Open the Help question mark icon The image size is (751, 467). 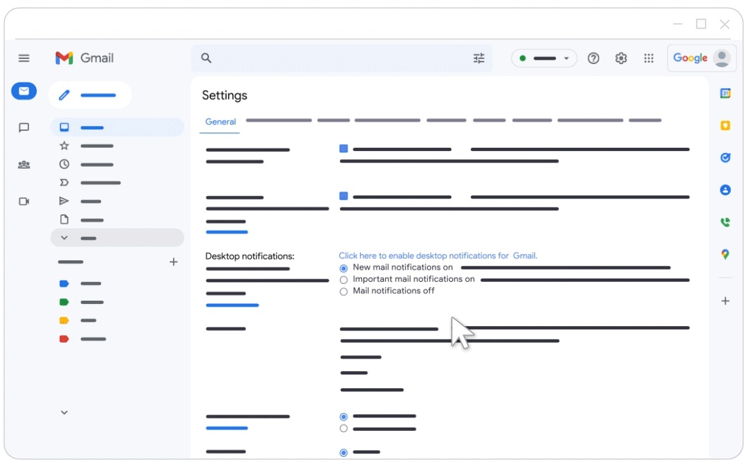[x=593, y=58]
